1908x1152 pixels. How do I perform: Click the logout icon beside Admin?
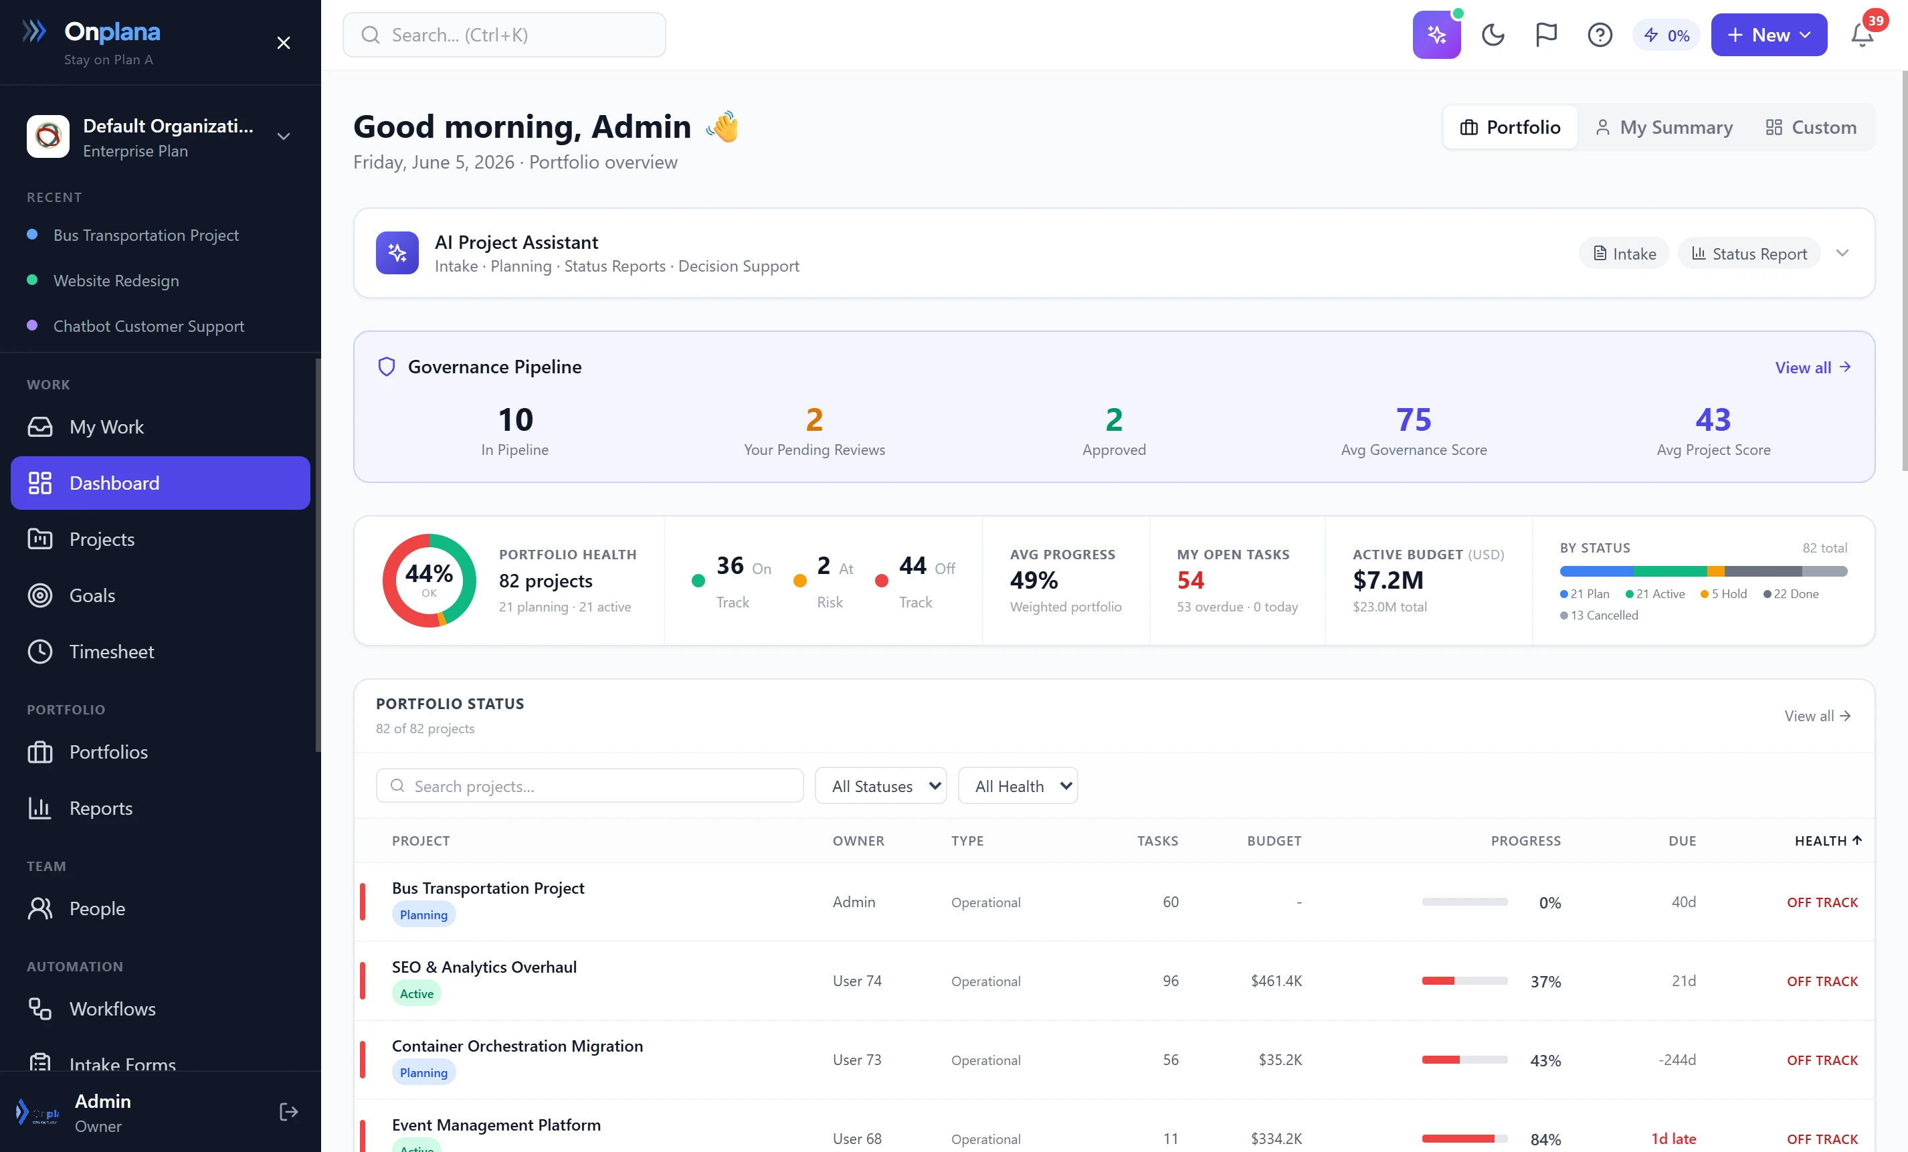tap(288, 1112)
